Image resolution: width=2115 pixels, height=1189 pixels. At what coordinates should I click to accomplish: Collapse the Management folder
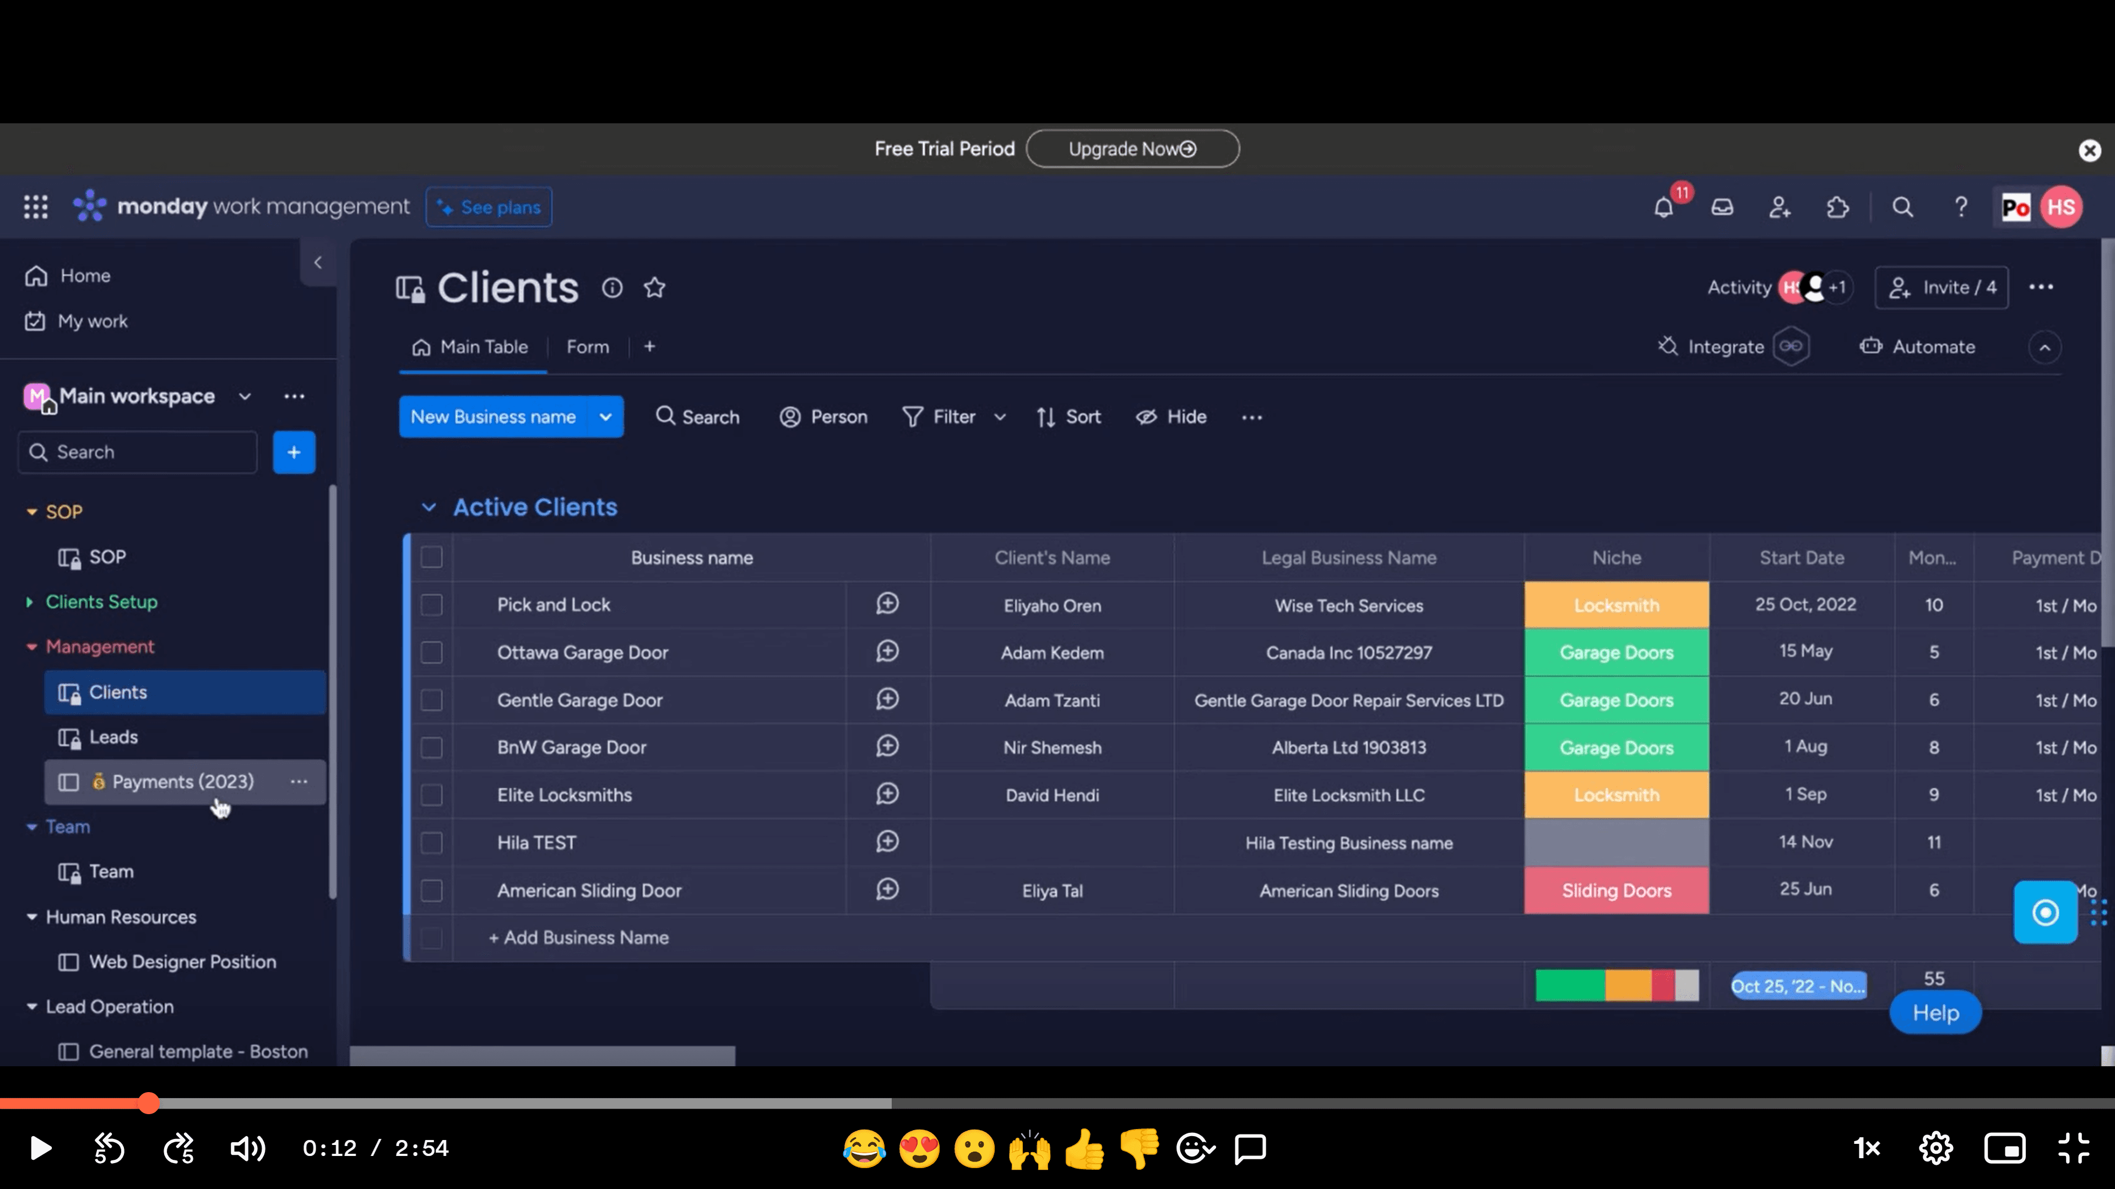click(31, 647)
